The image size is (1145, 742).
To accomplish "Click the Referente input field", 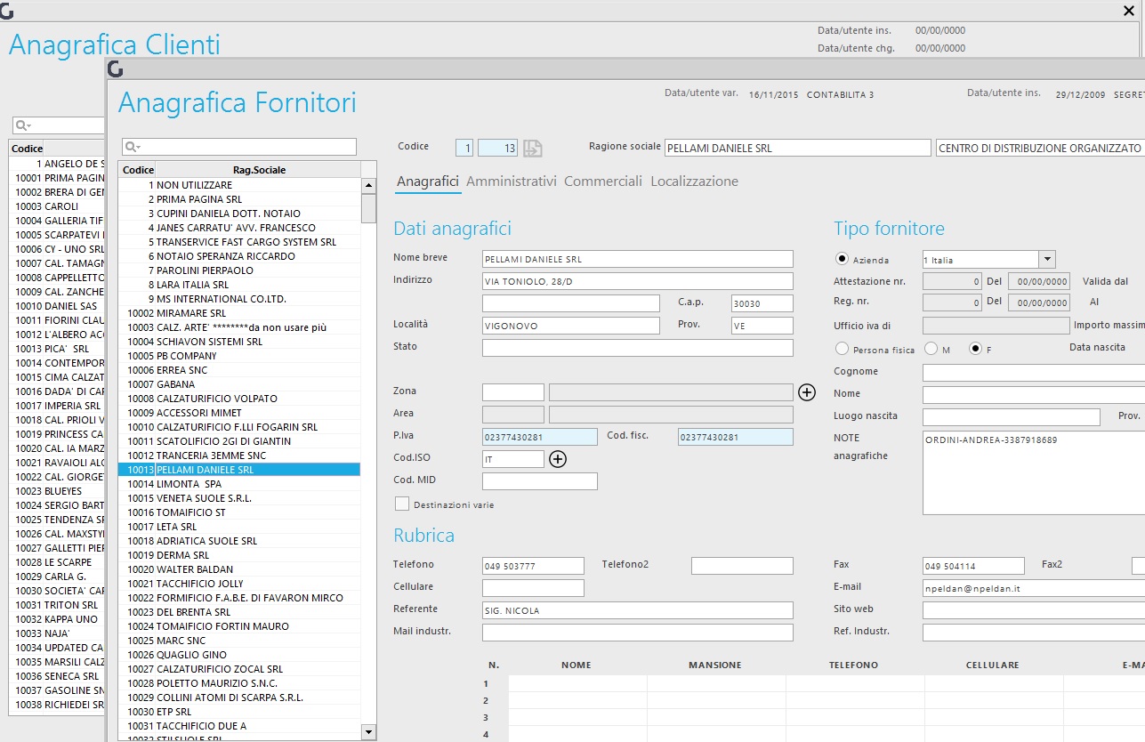I will 637,610.
